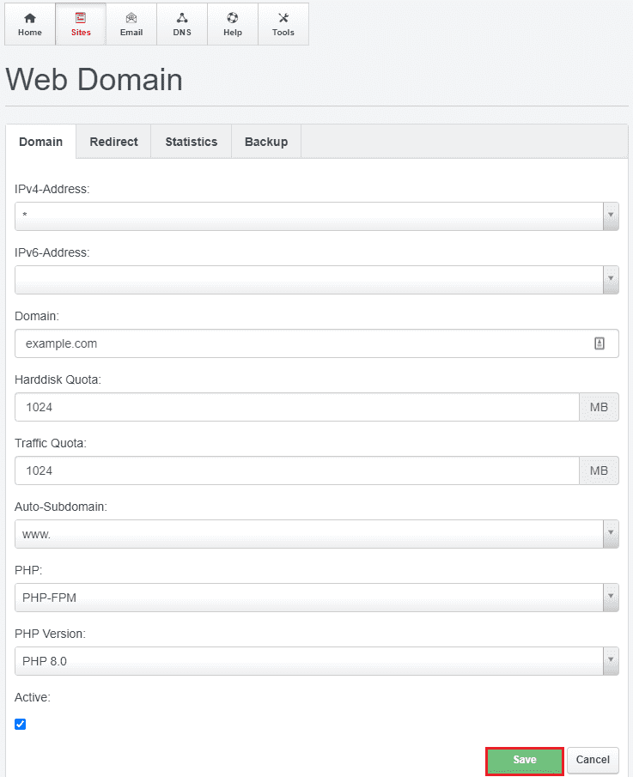The height and width of the screenshot is (777, 633).
Task: Expand the Auto-Subdomain dropdown
Action: (316, 534)
